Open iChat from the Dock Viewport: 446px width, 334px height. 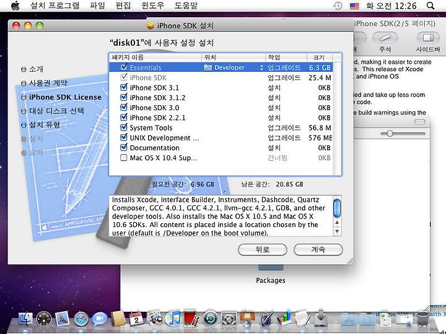click(99, 319)
